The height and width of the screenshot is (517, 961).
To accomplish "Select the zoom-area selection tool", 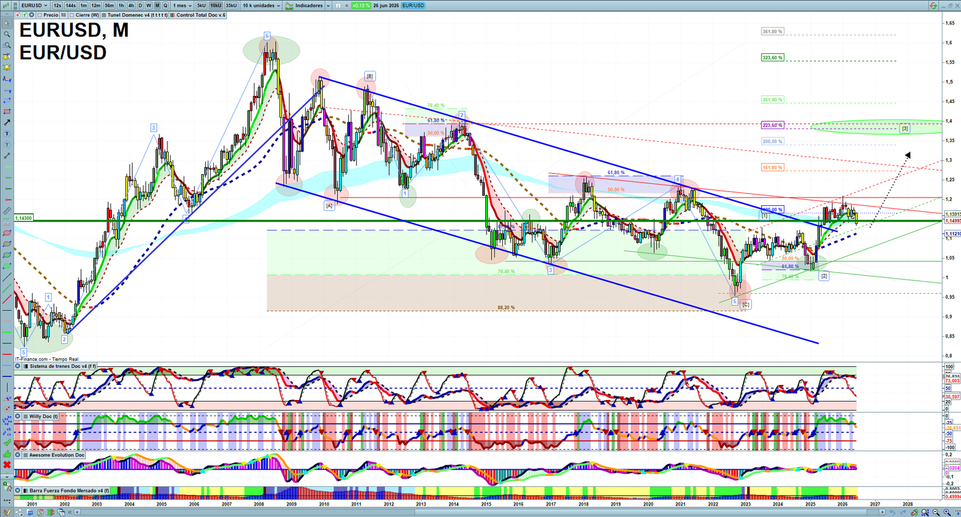I will coord(7,46).
